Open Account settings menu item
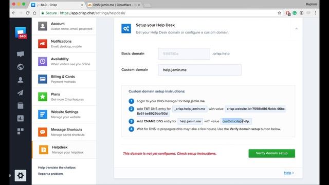Viewport: 329px width, 185px height. [64, 26]
